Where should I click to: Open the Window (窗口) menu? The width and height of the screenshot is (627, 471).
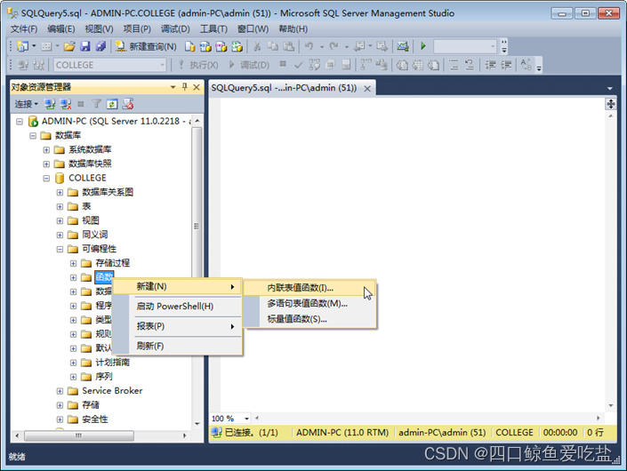(253, 29)
